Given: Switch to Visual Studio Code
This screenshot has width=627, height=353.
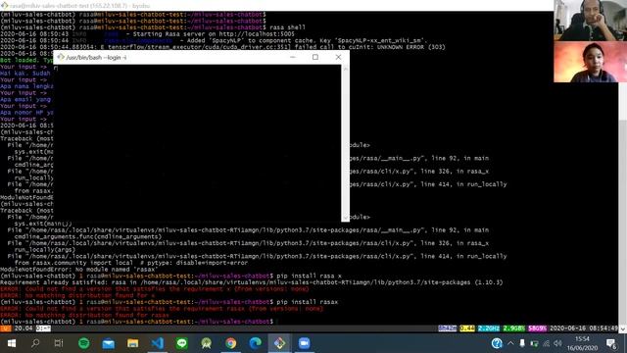Looking at the screenshot, I should (157, 343).
